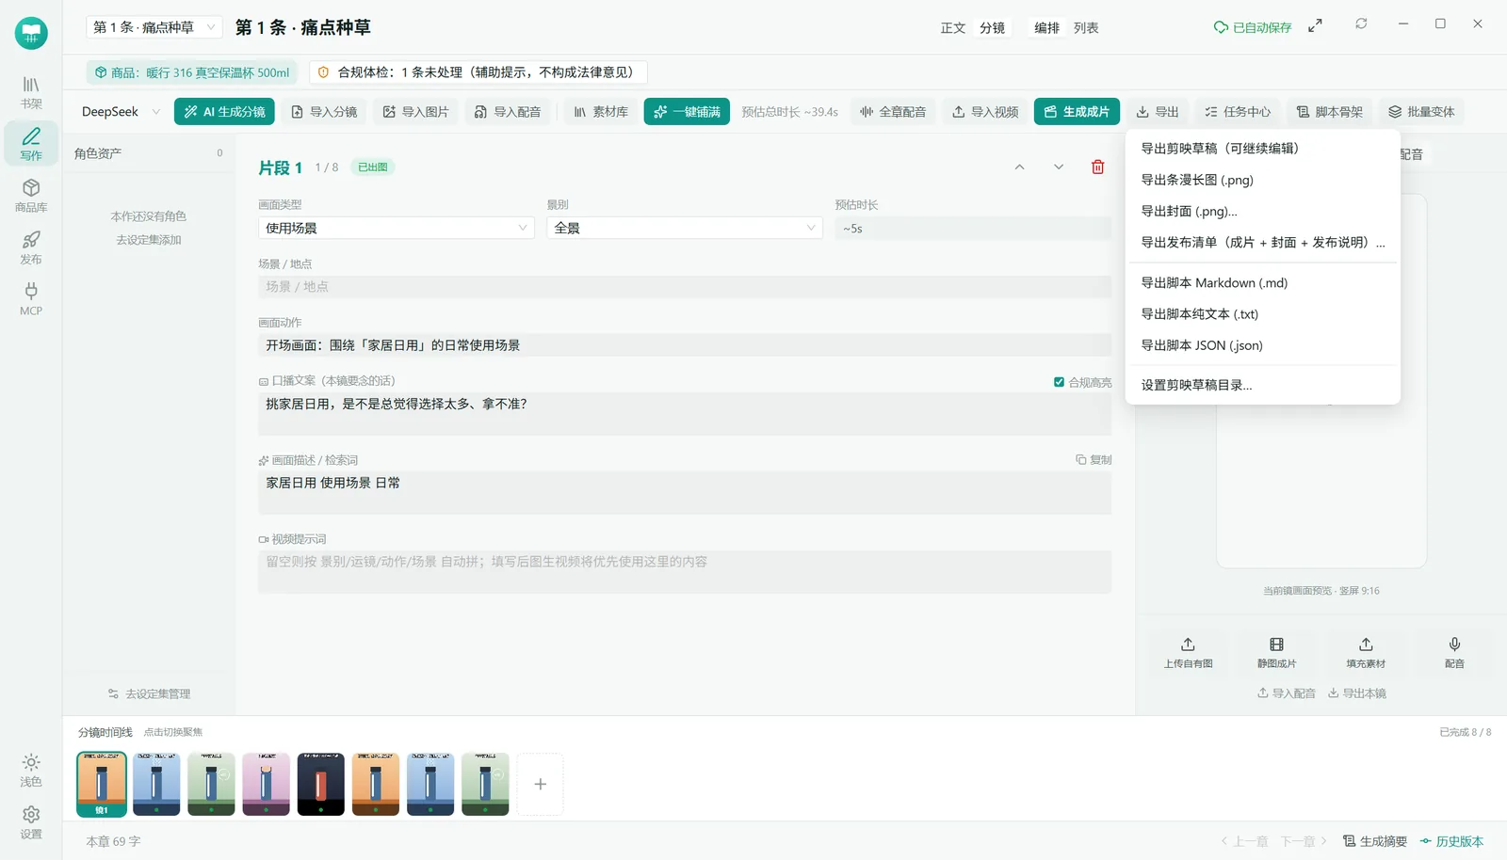Go to next segment with down chevron

point(1059,167)
